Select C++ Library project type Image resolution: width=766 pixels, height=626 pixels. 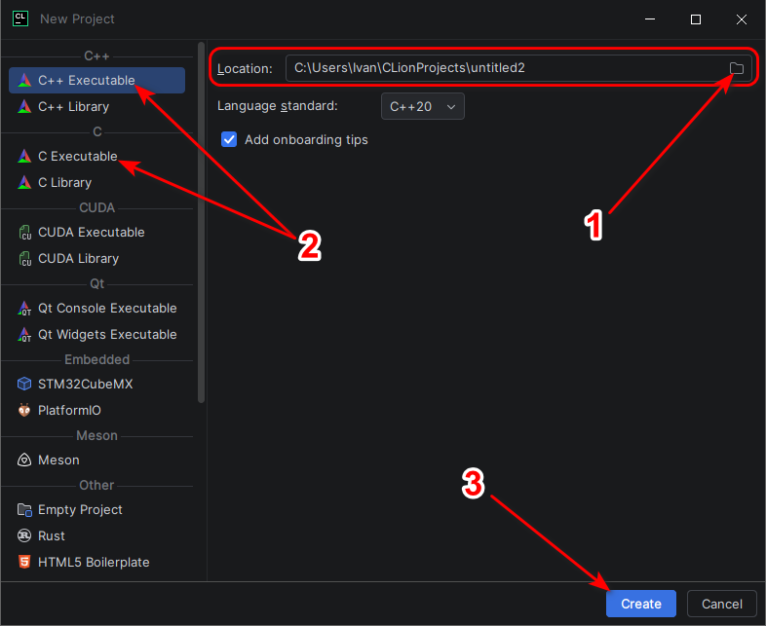96,106
